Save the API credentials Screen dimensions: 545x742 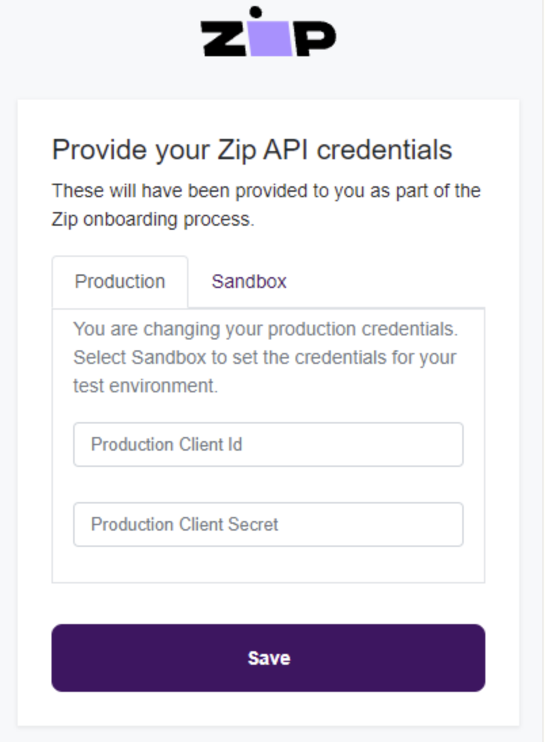pos(268,658)
